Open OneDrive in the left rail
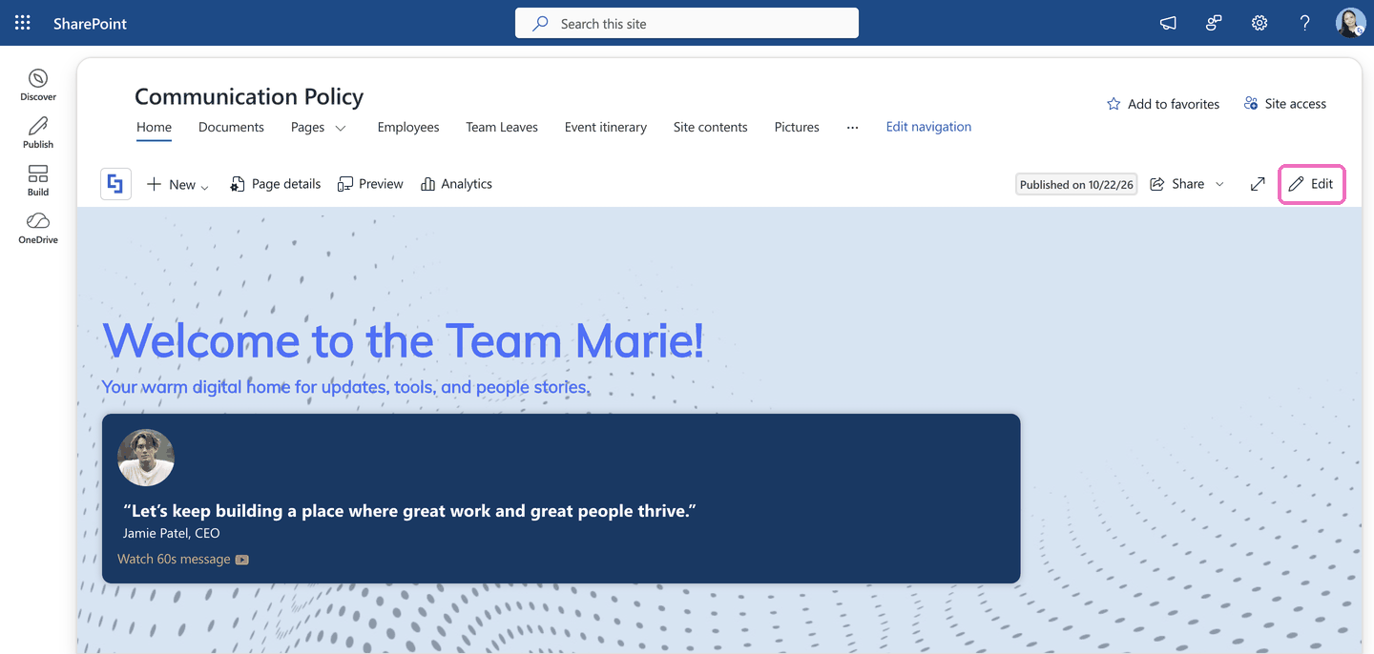 (x=38, y=228)
